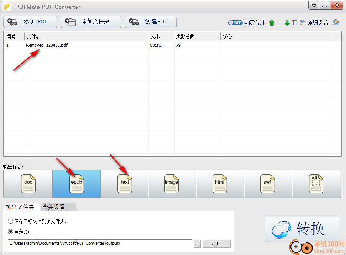
Task: Select the image output format
Action: coord(172,184)
